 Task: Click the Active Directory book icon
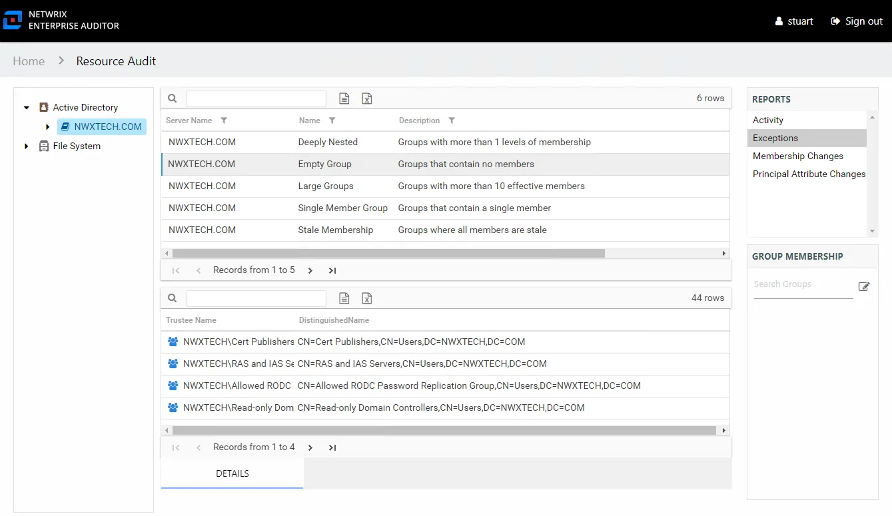click(44, 107)
